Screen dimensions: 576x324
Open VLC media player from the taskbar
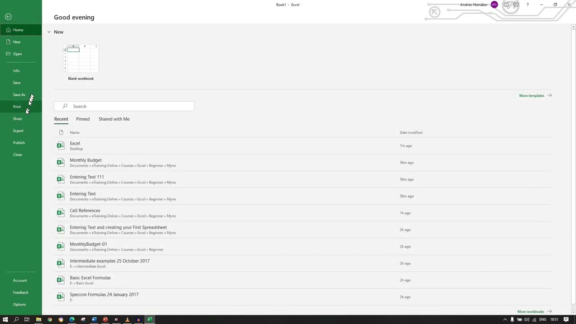click(127, 319)
